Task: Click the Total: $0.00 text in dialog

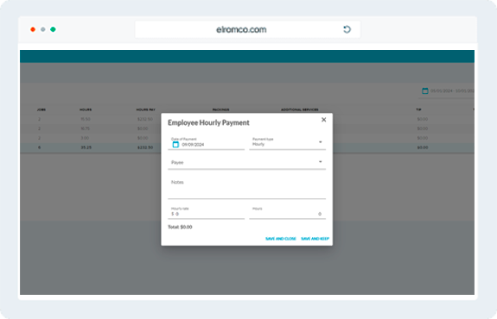Action: pyautogui.click(x=180, y=227)
